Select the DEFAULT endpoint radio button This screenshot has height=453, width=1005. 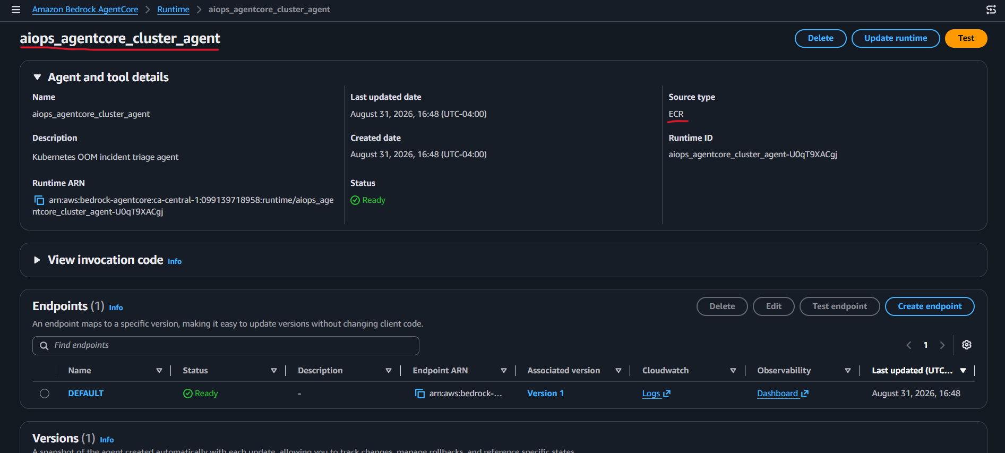pos(45,394)
